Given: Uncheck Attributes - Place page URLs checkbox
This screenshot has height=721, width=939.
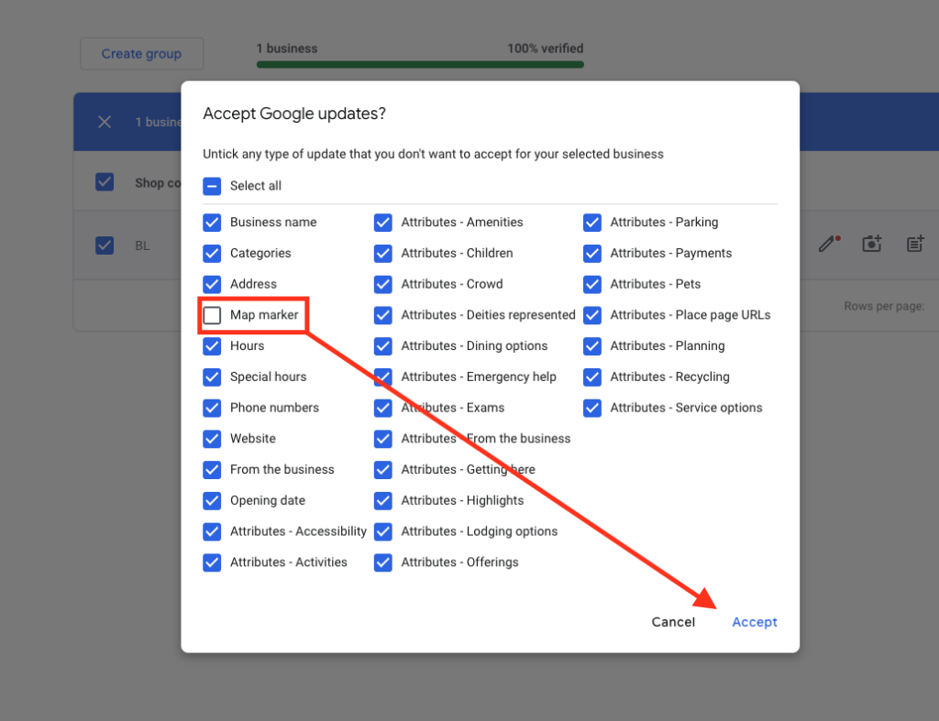Looking at the screenshot, I should [x=592, y=315].
